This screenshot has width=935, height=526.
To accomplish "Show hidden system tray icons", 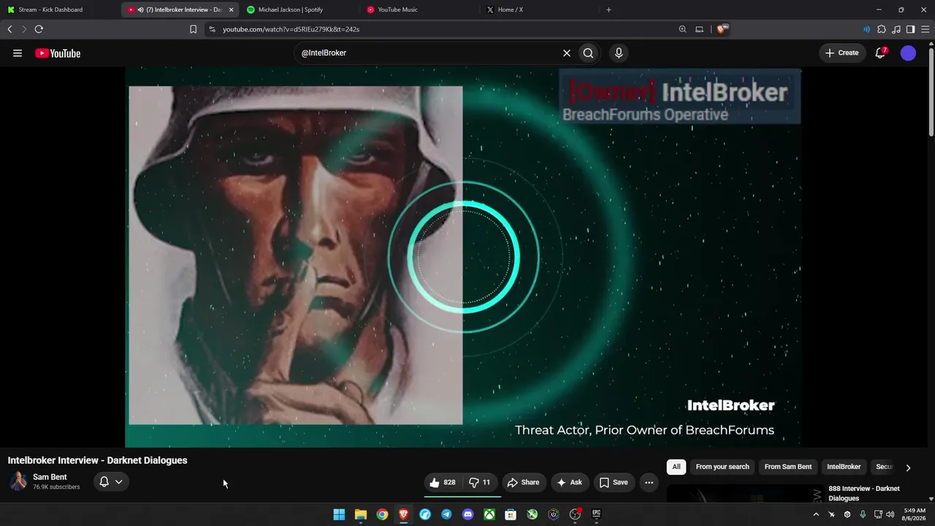I will 816,514.
